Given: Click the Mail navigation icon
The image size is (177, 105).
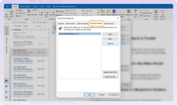Looking at the screenshot, I should click(6, 81).
